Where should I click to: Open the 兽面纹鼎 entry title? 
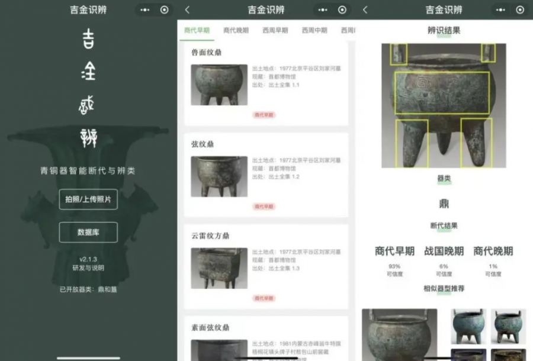coord(206,52)
